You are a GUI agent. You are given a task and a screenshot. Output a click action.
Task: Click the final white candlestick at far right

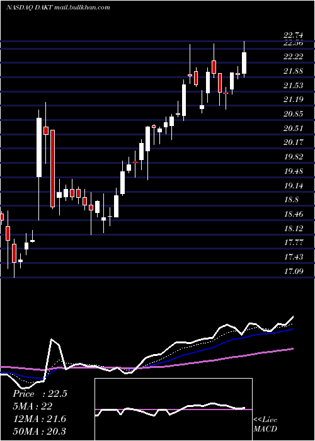pyautogui.click(x=244, y=63)
